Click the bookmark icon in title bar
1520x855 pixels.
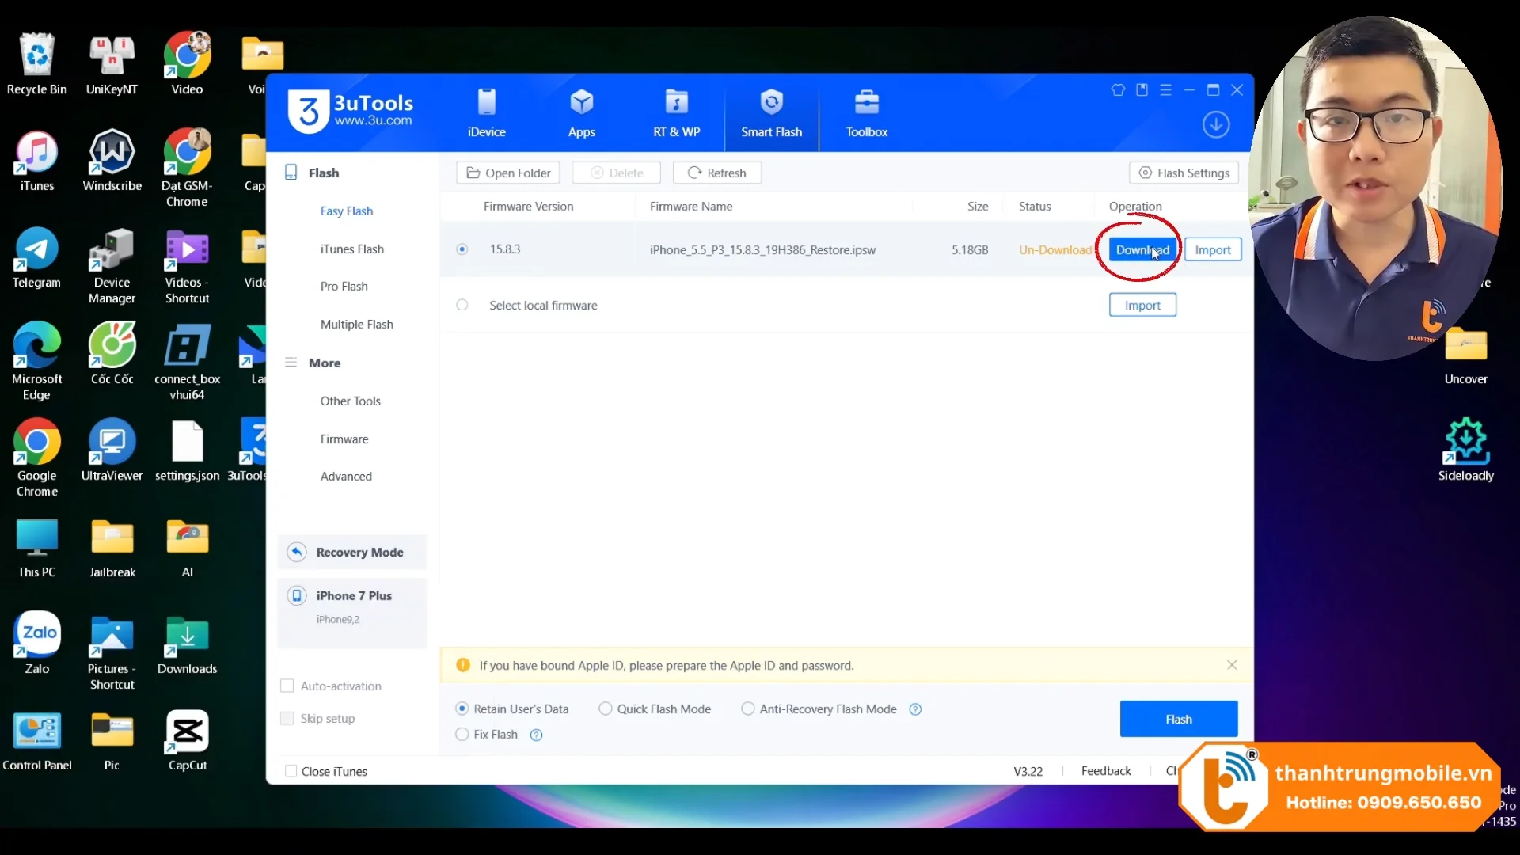pos(1142,90)
